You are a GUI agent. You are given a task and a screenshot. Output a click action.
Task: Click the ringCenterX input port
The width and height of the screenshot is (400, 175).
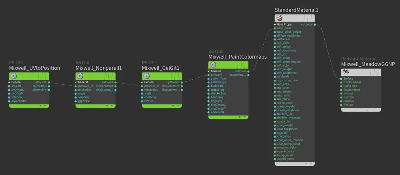[208, 105]
